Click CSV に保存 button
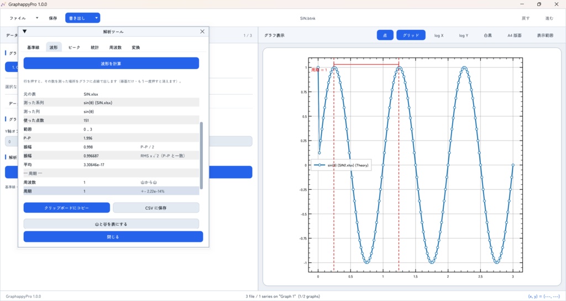The height and width of the screenshot is (301, 566). pyautogui.click(x=156, y=208)
